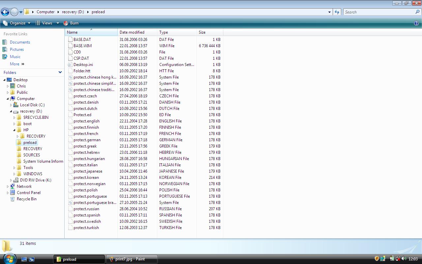
Task: Select protect.portuguese bra... file icon
Action: [x=70, y=202]
